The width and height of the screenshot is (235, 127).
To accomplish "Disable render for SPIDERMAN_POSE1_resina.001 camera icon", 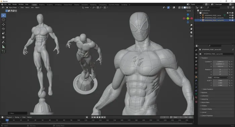I will click(x=232, y=18).
